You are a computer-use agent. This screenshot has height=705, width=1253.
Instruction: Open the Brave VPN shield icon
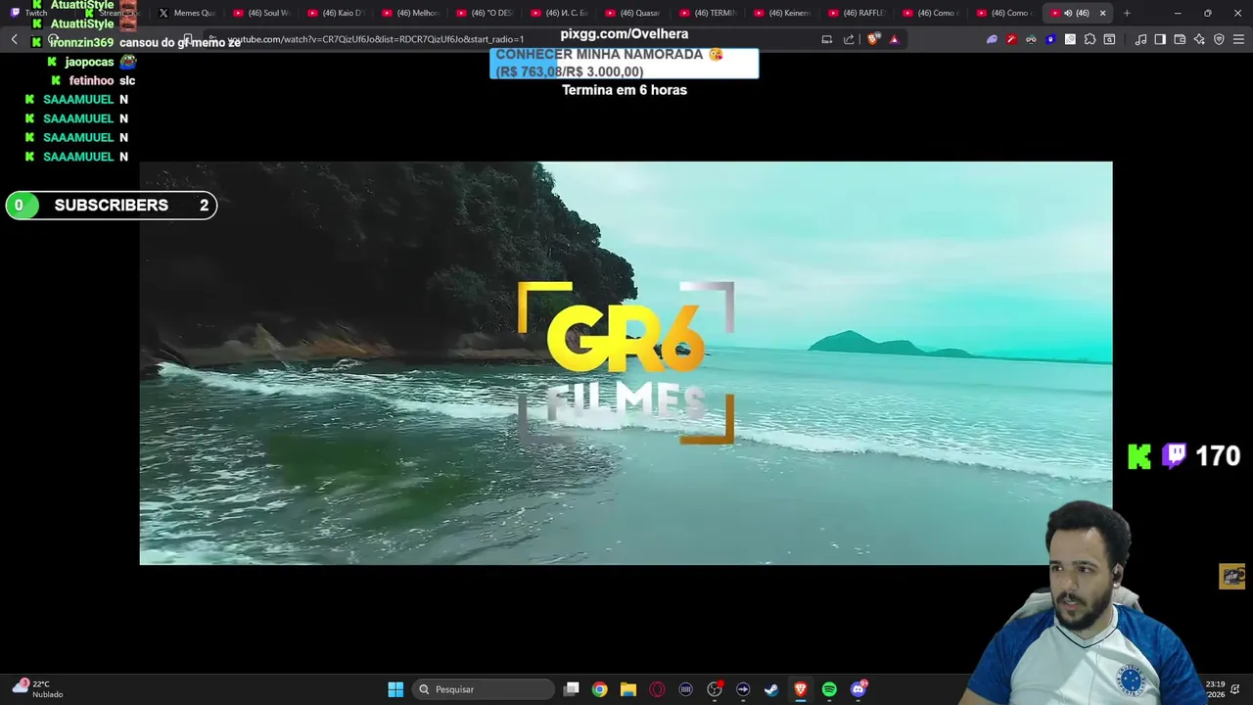[x=1219, y=39]
